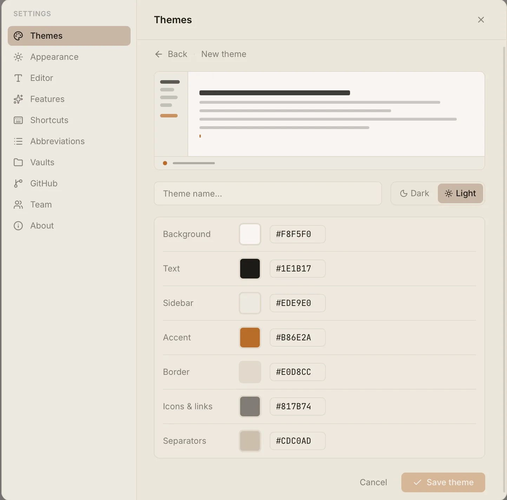Click the Abbreviations list icon
This screenshot has width=507, height=500.
18,141
